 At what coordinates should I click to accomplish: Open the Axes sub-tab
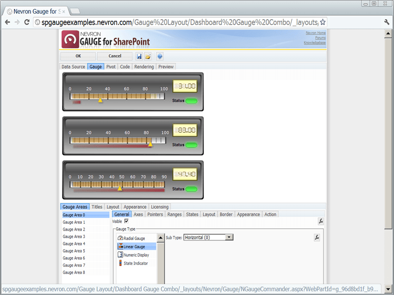(x=138, y=214)
